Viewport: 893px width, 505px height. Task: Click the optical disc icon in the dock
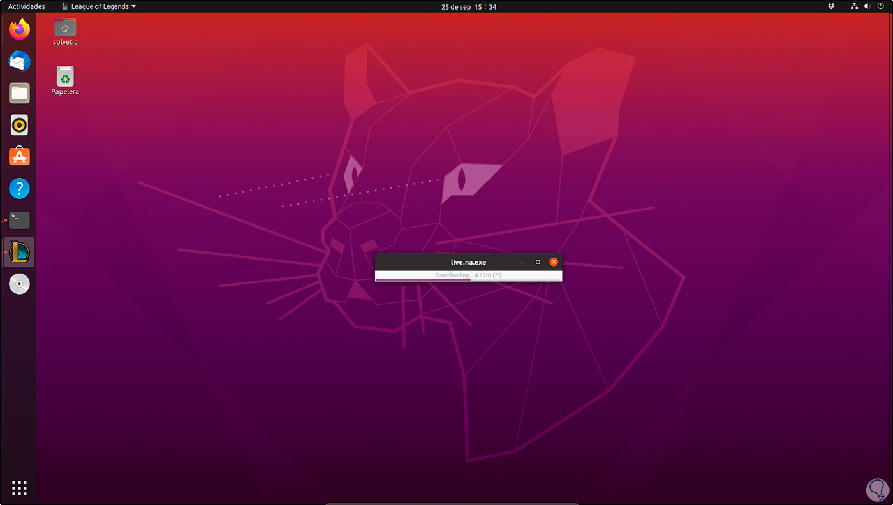20,284
